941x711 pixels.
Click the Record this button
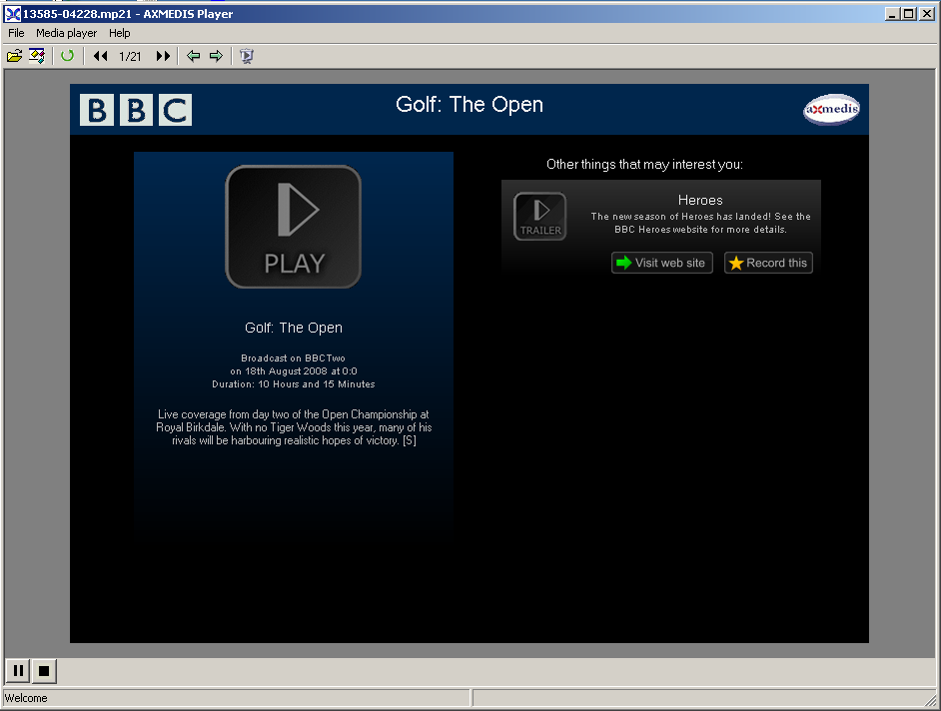768,263
